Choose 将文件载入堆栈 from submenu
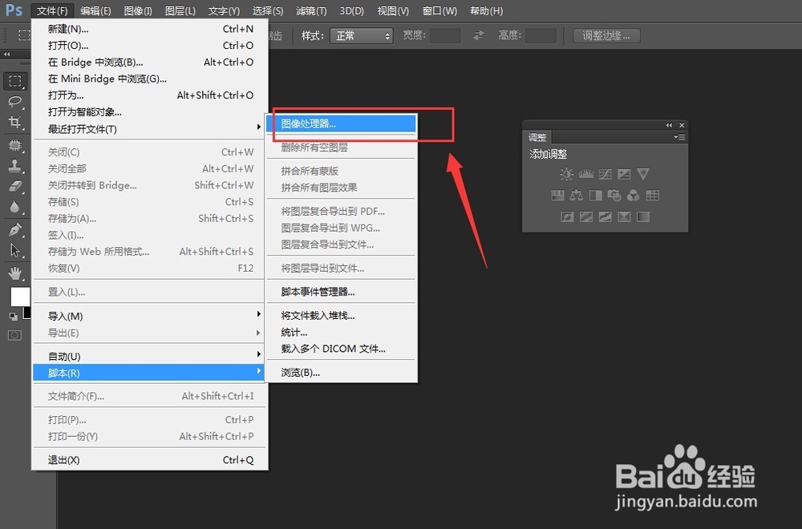This screenshot has width=802, height=529. [341, 315]
